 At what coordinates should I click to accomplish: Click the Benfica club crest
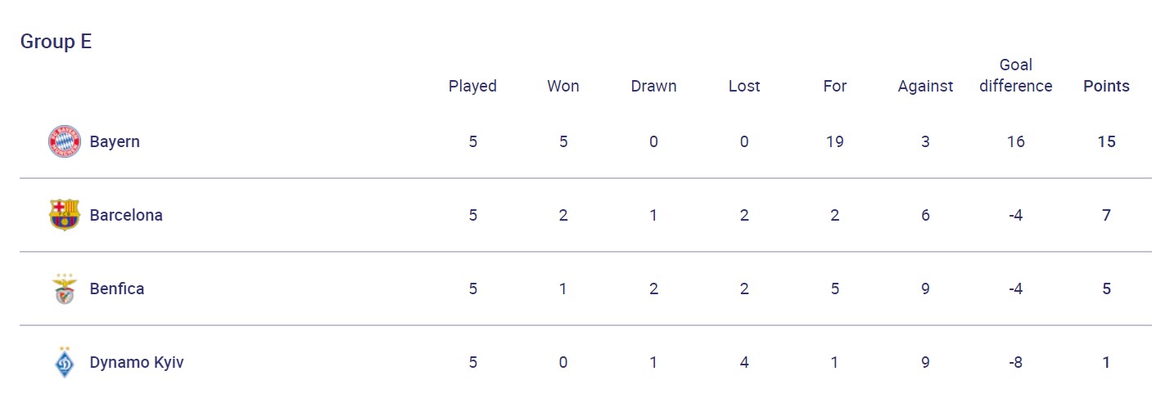(x=64, y=289)
